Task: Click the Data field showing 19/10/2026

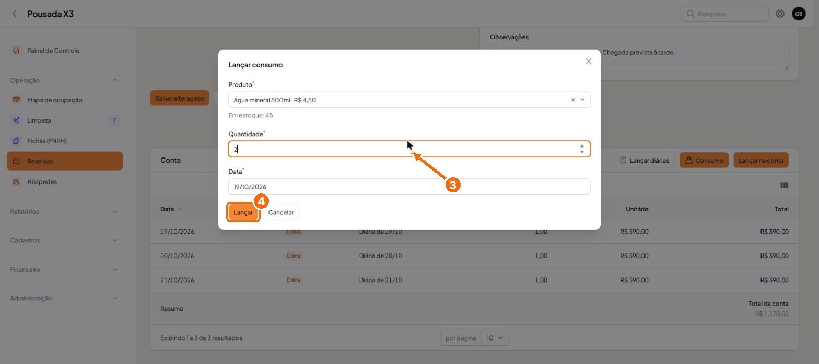Action: [x=409, y=187]
